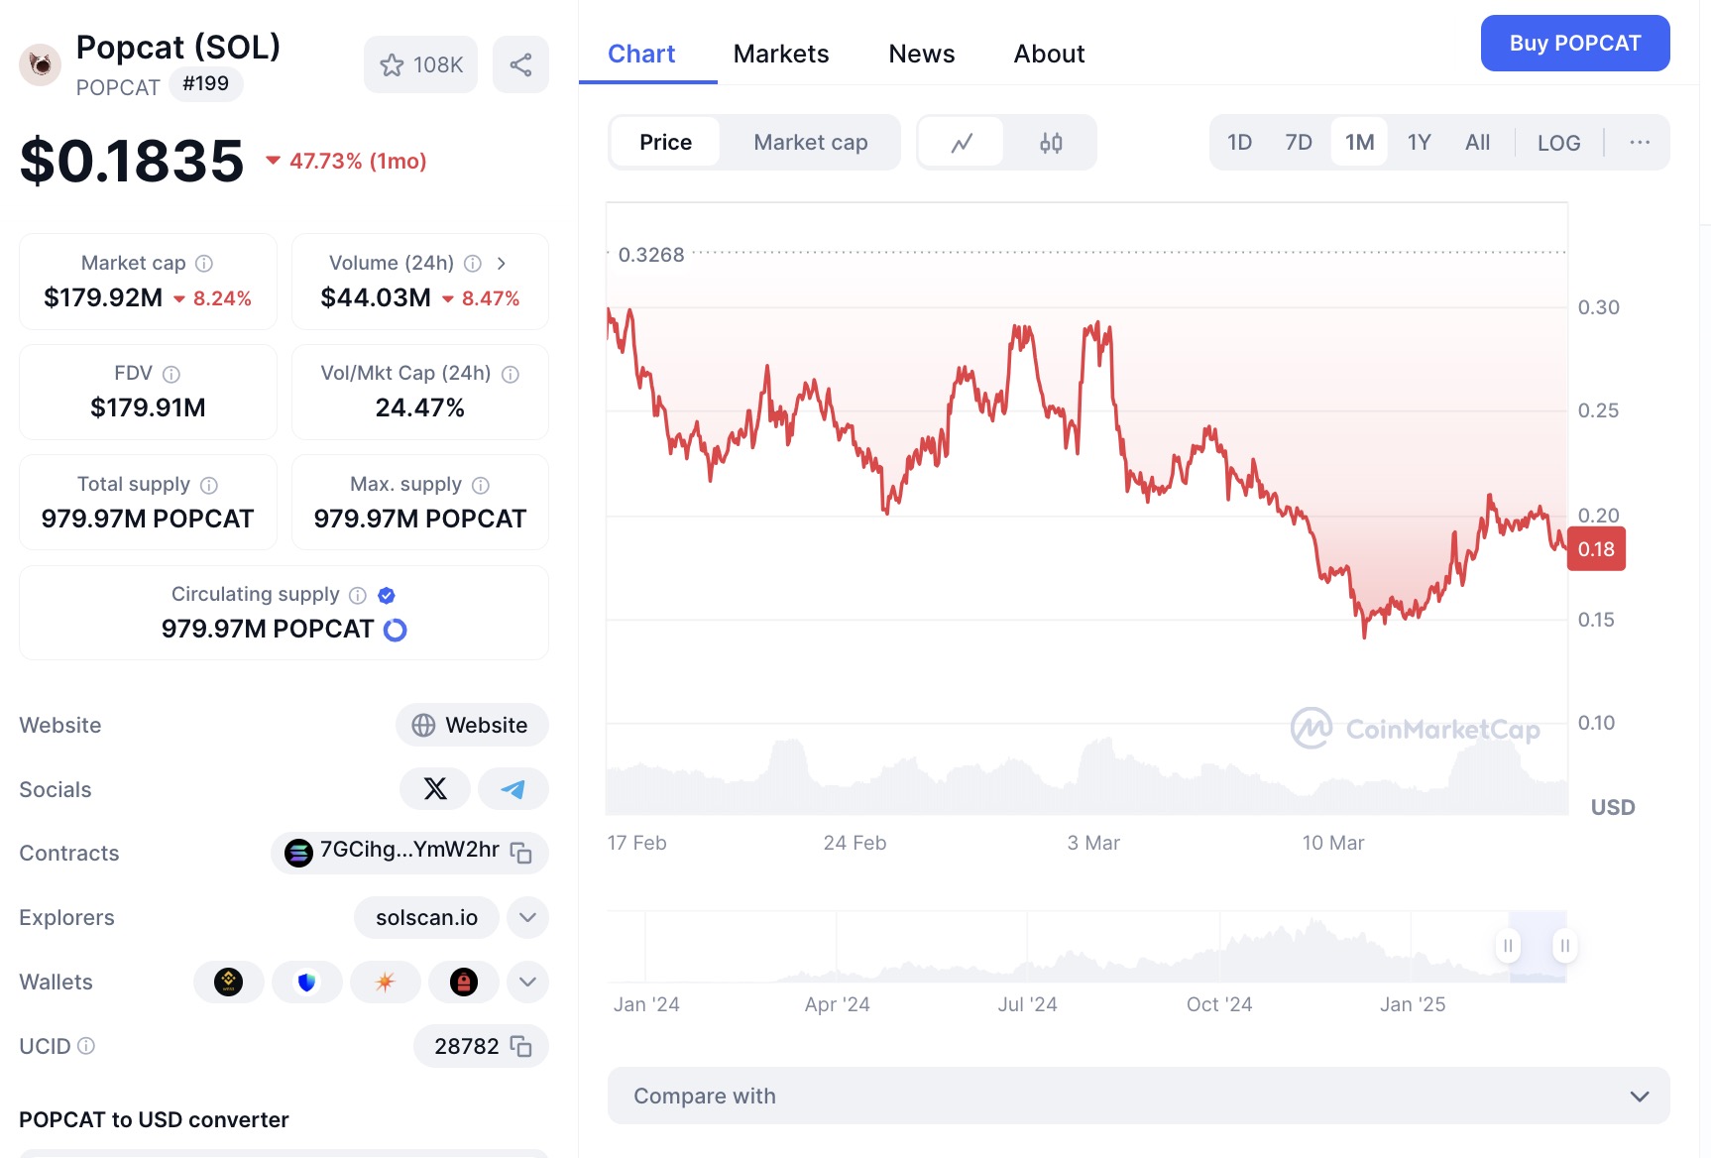This screenshot has height=1158, width=1711.
Task: Expand the Explorers dropdown chevron
Action: [527, 917]
